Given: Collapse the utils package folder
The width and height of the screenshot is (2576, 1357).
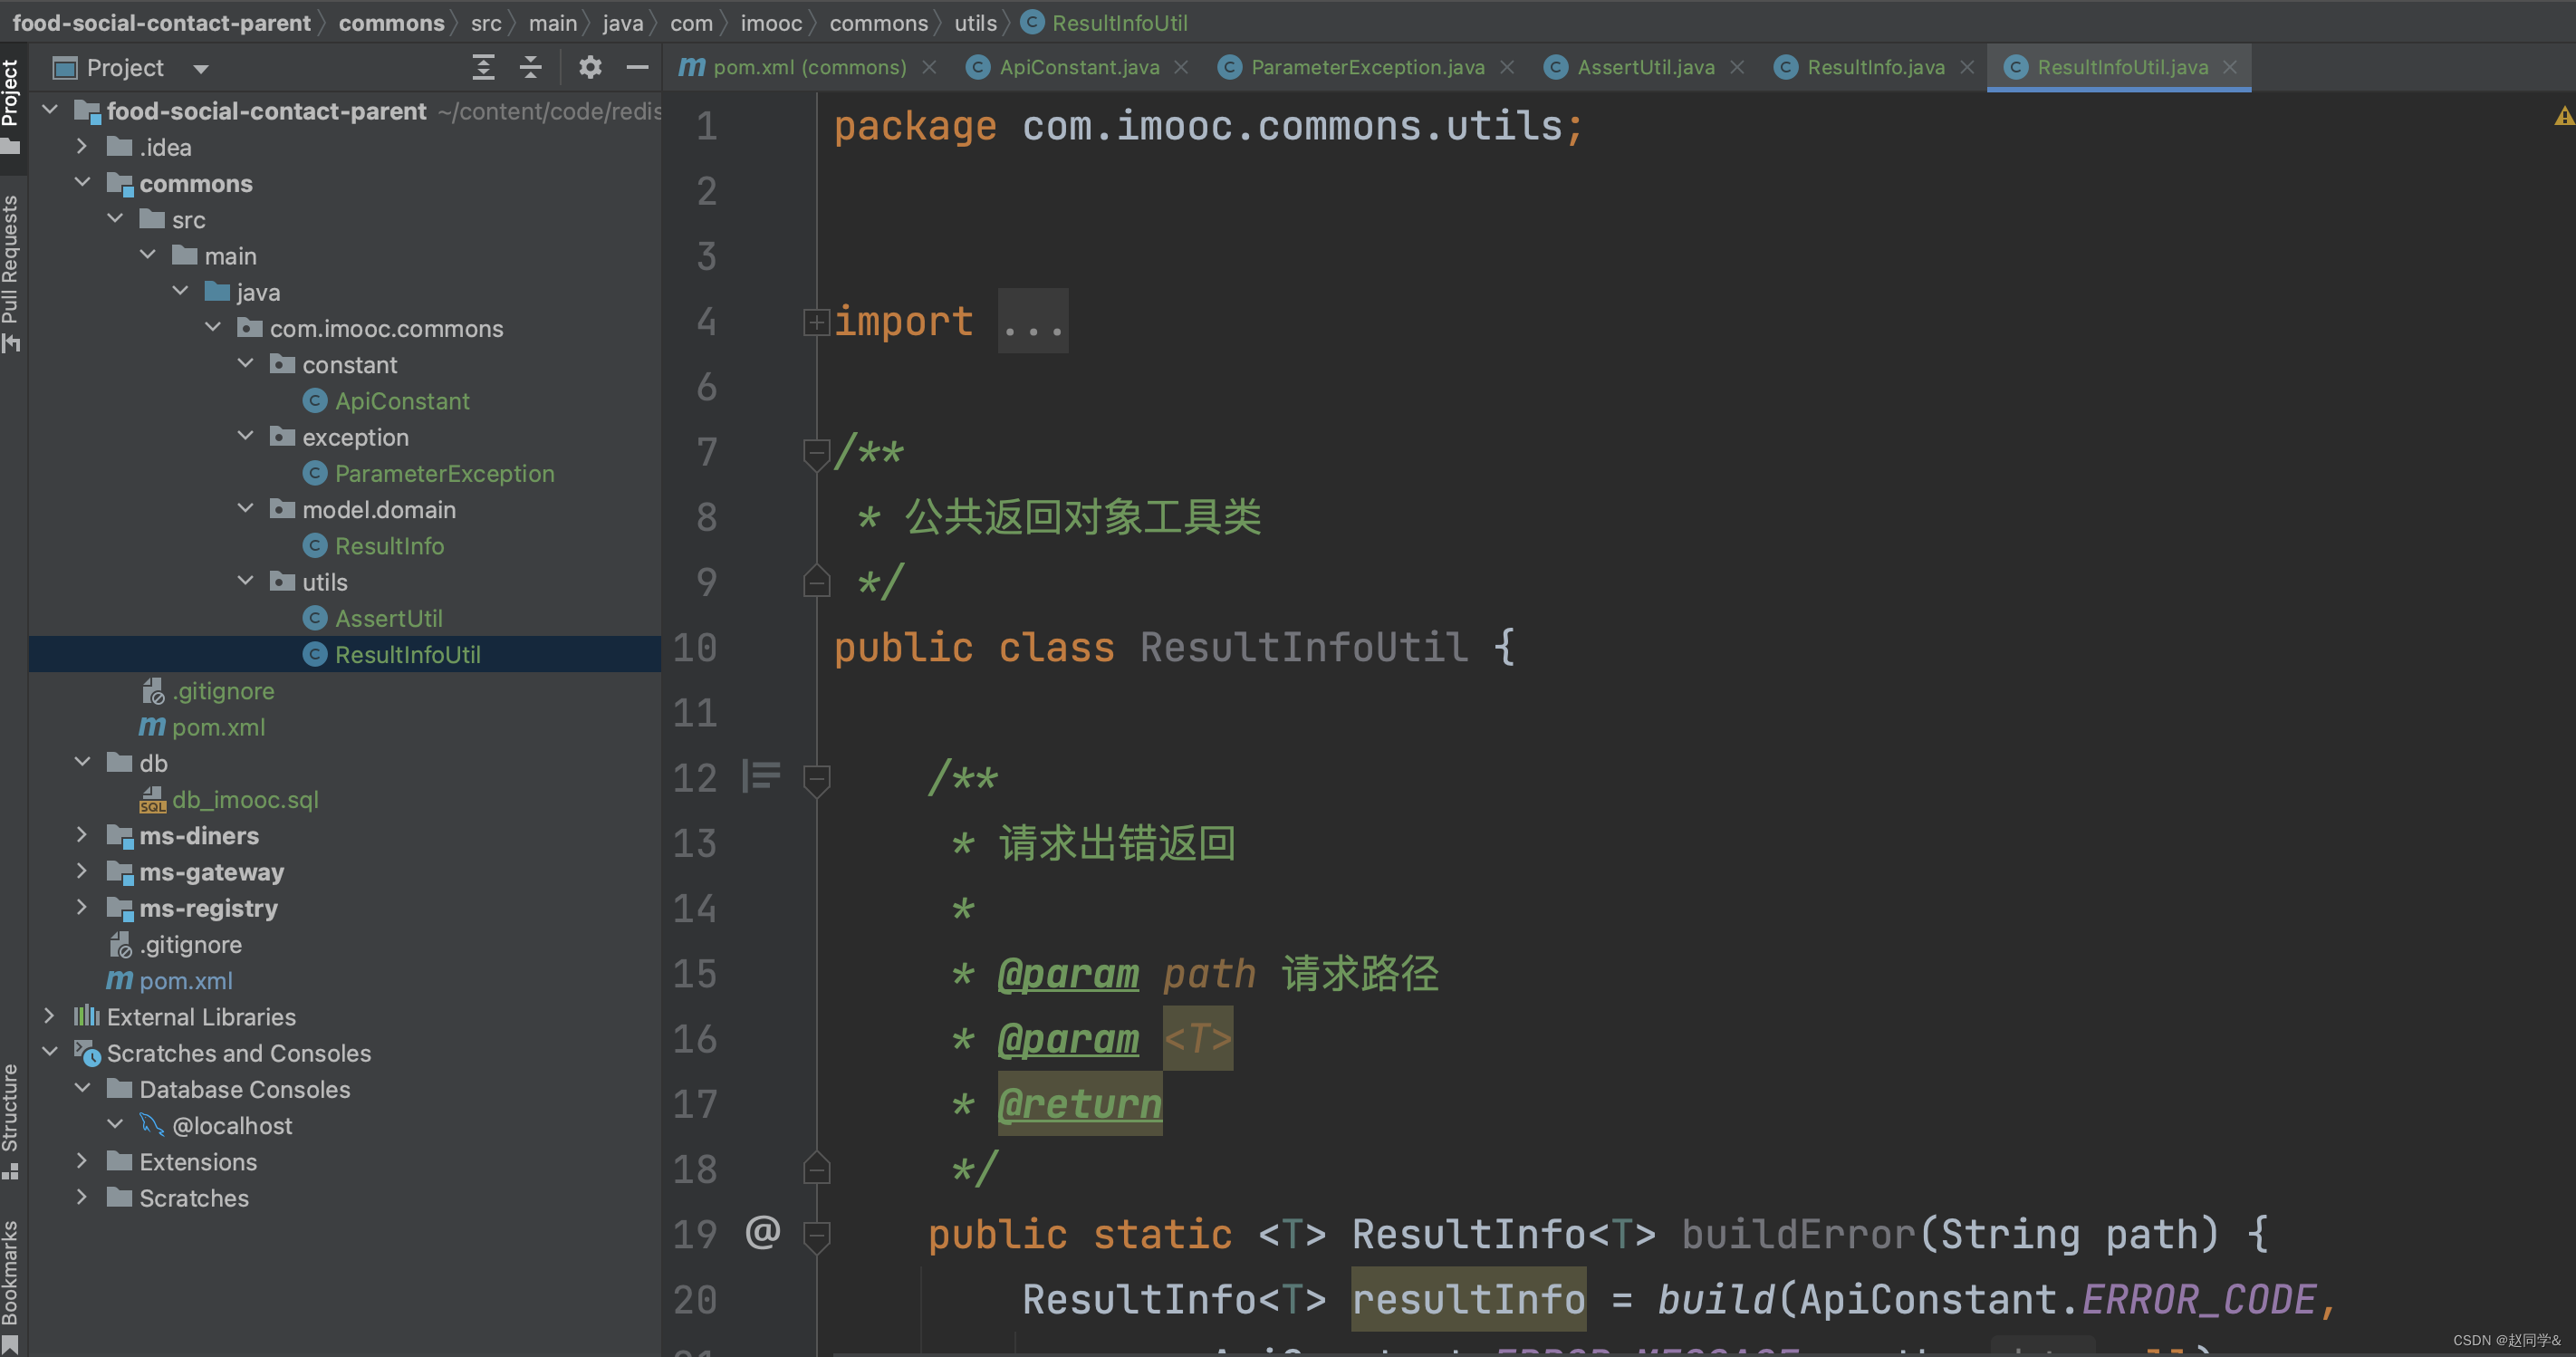Looking at the screenshot, I should tap(246, 581).
